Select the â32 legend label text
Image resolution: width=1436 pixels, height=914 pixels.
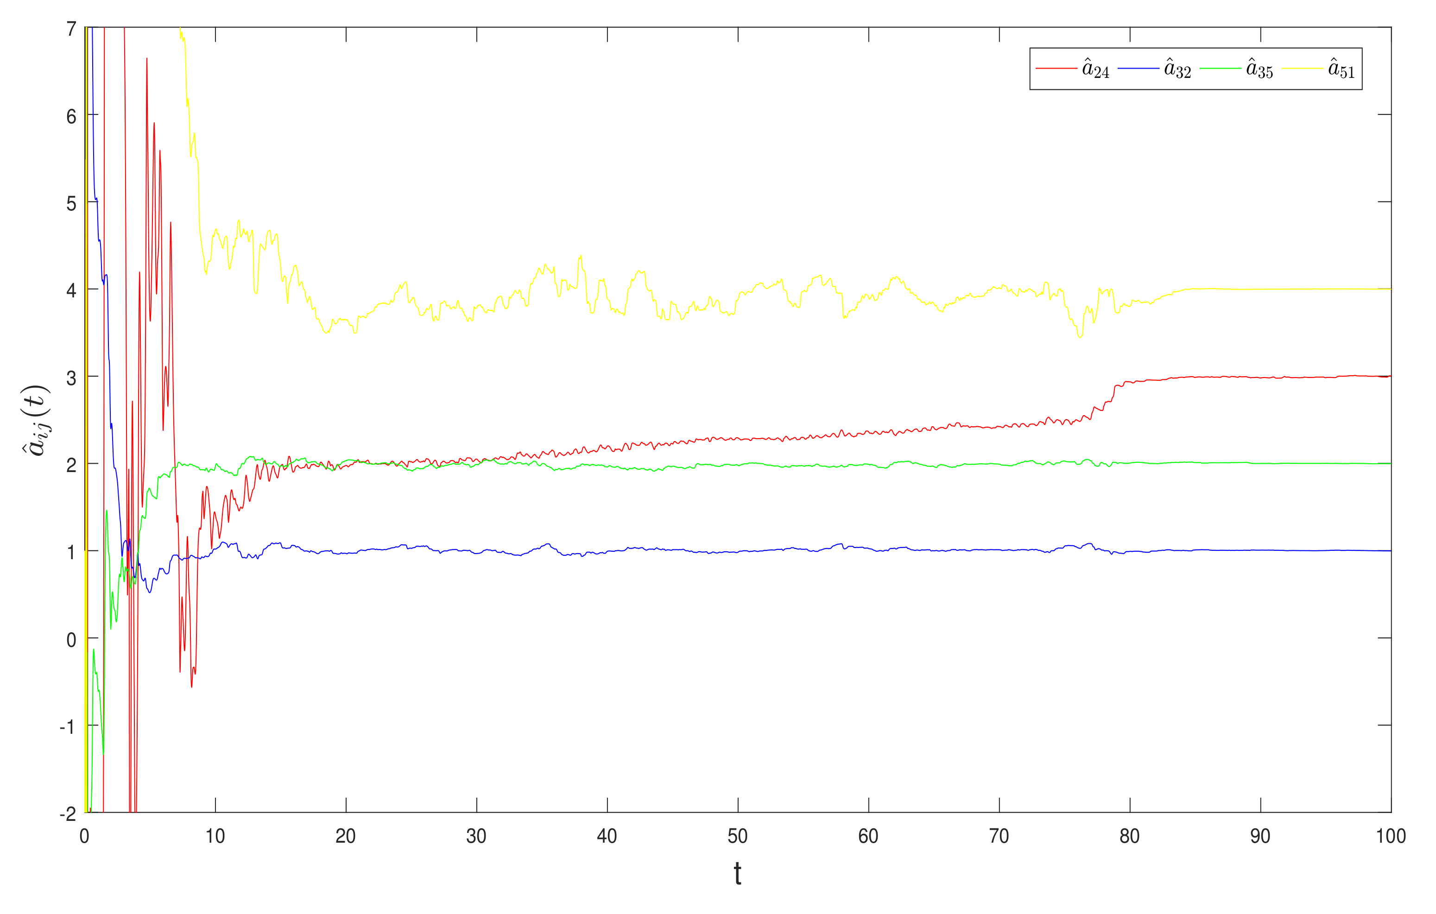coord(1177,69)
